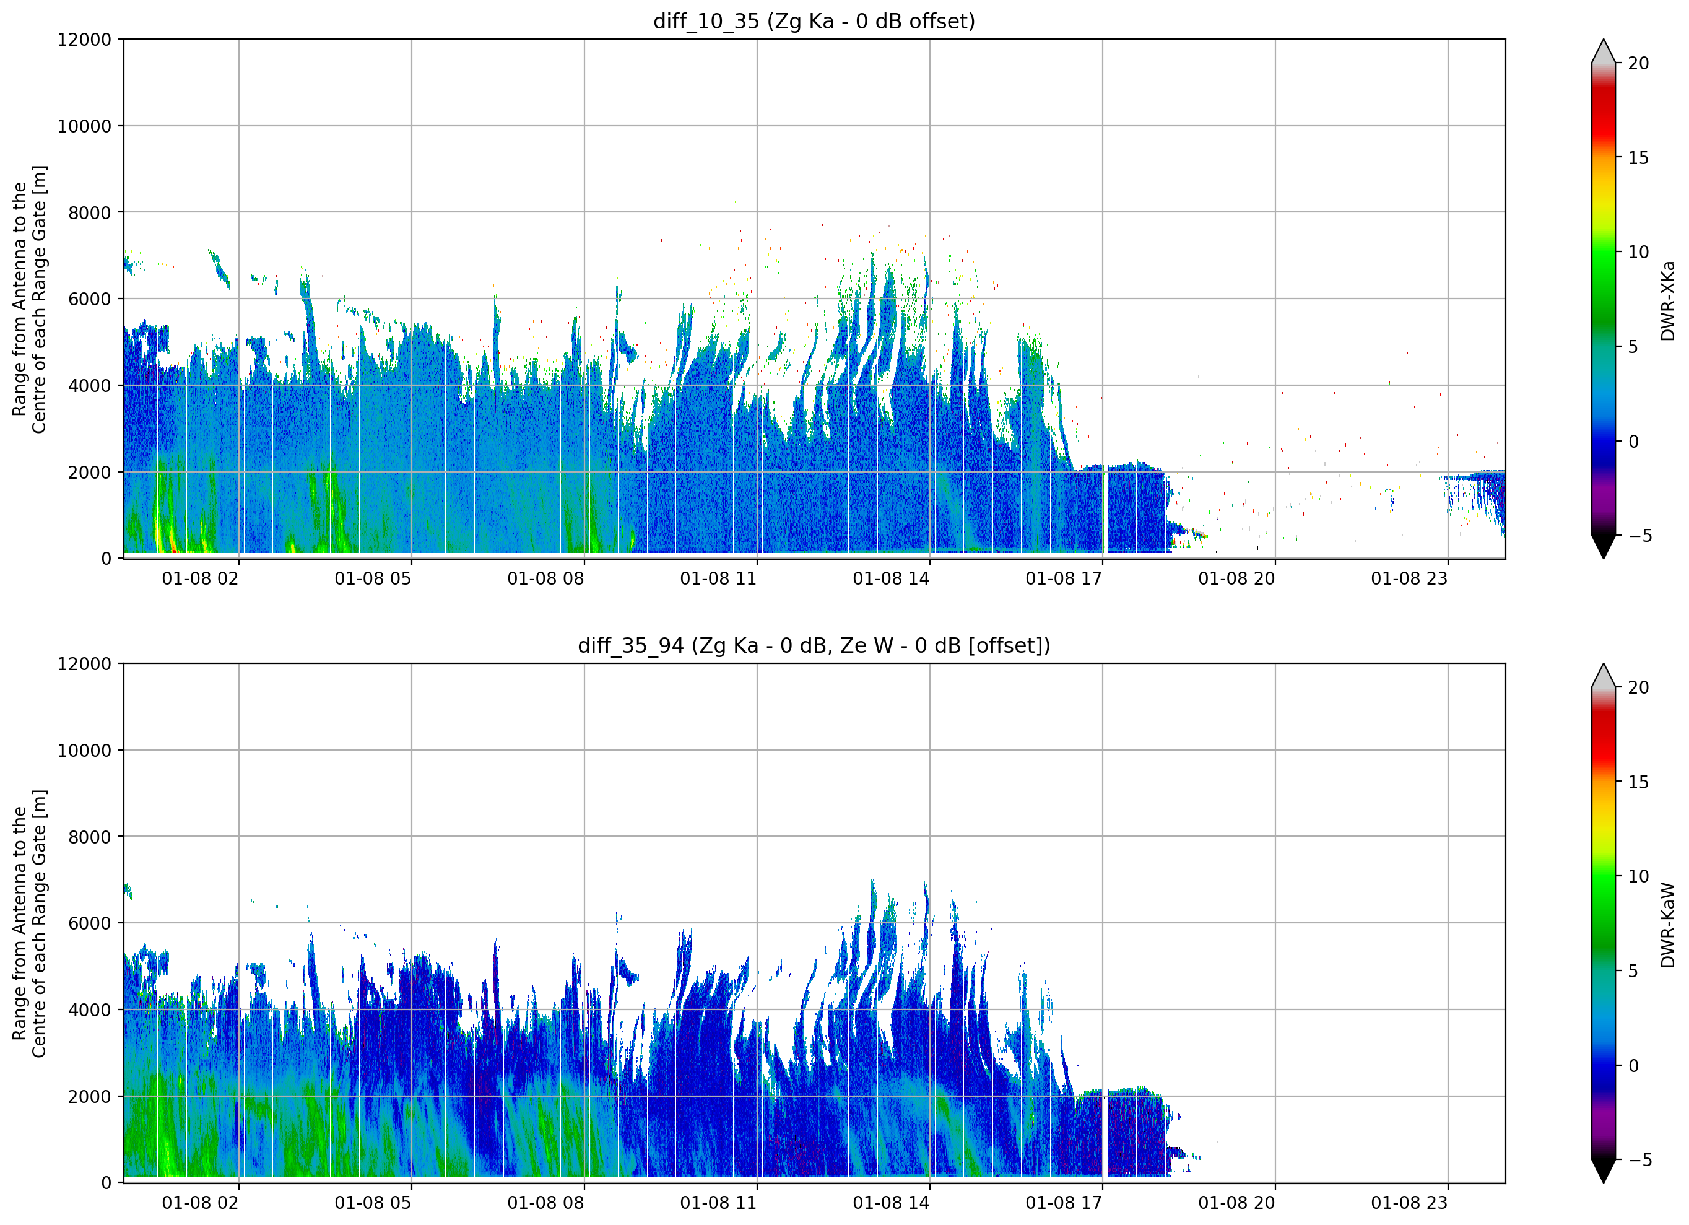Click top plot y-axis label 12000
Image resolution: width=1689 pixels, height=1225 pixels.
(84, 40)
